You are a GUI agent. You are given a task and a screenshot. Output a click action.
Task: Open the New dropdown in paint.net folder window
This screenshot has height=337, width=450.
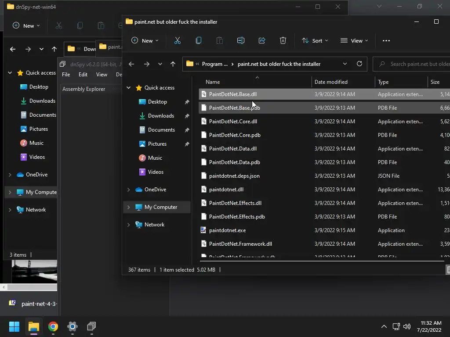point(145,41)
